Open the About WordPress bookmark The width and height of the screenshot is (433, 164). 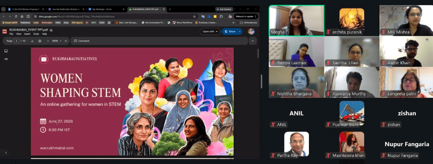pyautogui.click(x=183, y=23)
